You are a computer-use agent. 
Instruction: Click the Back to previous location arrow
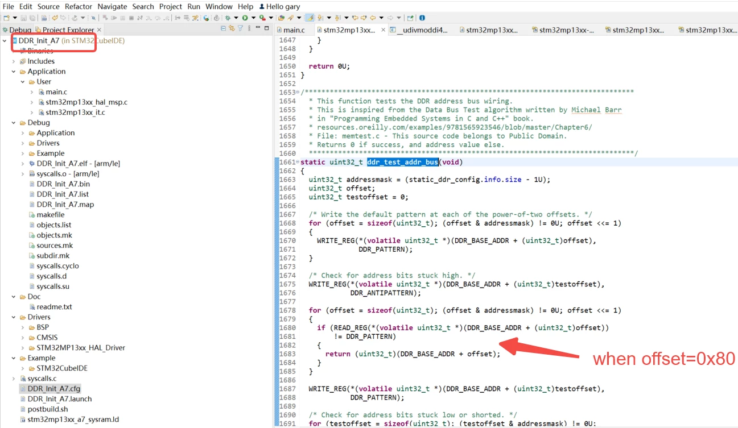(x=373, y=18)
